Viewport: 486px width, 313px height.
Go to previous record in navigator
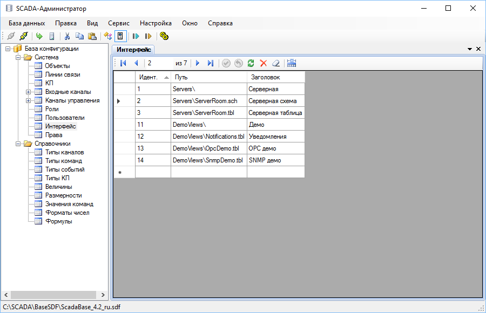[136, 63]
